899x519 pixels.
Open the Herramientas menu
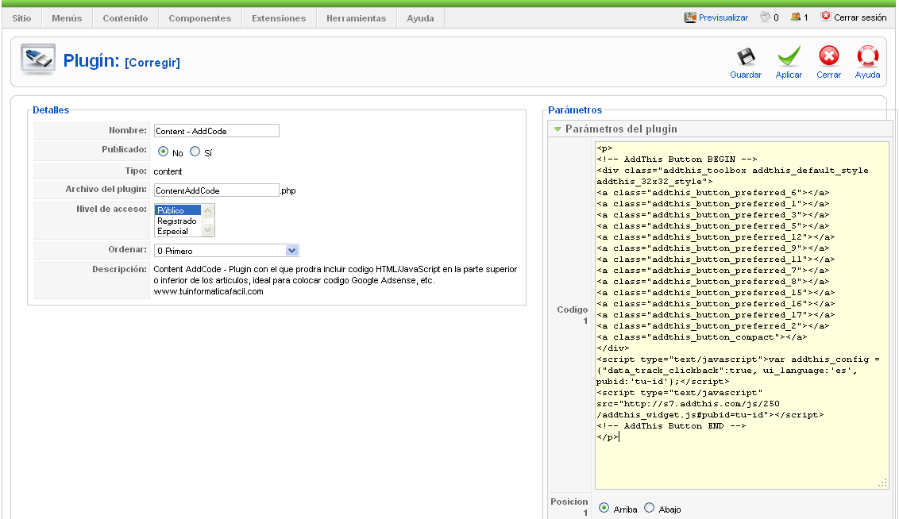356,18
